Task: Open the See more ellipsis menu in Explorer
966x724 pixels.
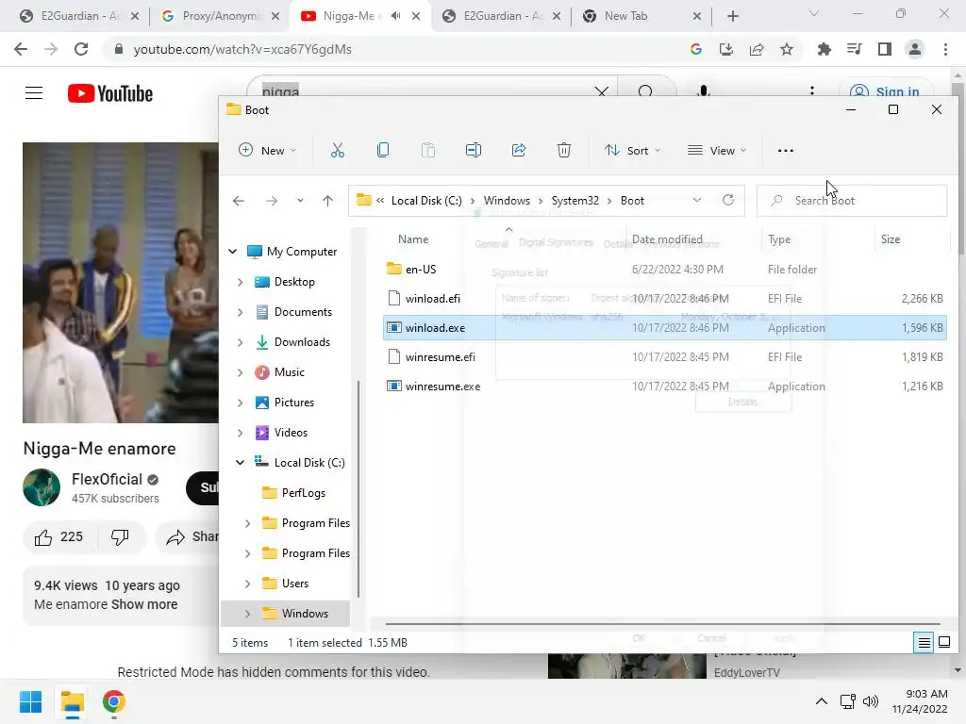Action: pyautogui.click(x=786, y=151)
